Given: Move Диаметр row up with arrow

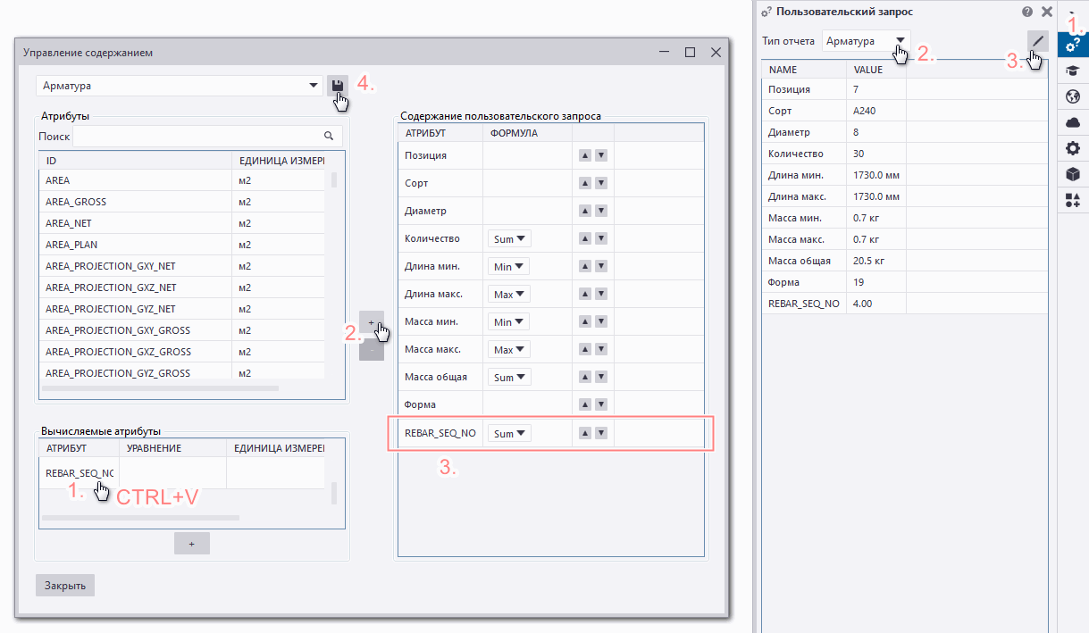Looking at the screenshot, I should pyautogui.click(x=584, y=211).
